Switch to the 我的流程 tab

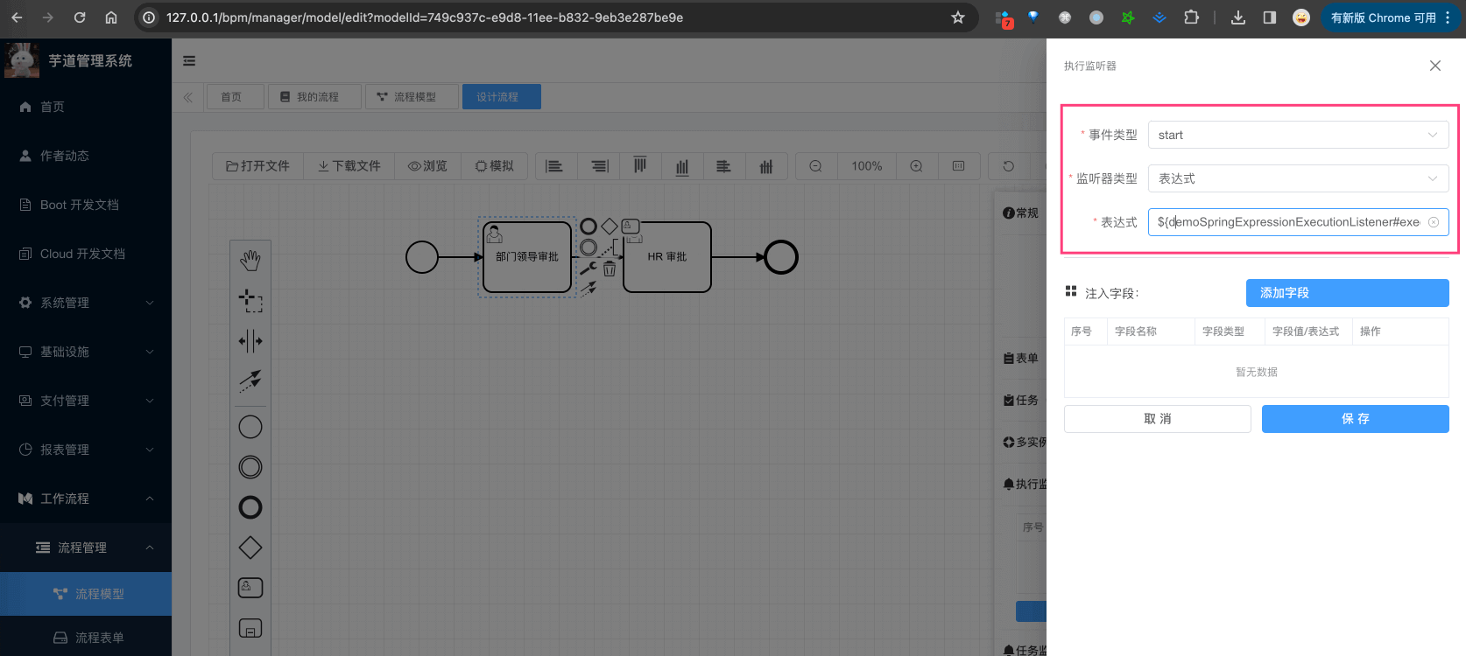315,97
